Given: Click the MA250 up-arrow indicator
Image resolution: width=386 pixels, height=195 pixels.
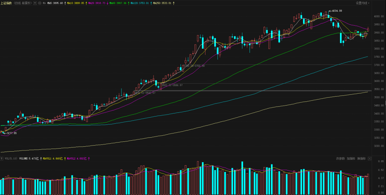Looking at the screenshot, I should coord(174,3).
